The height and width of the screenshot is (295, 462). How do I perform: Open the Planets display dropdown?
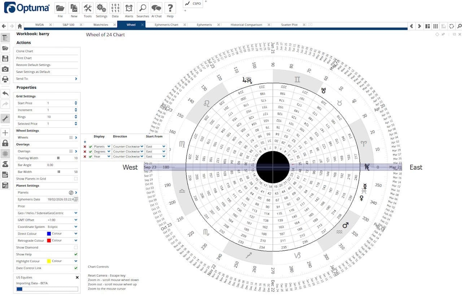click(102, 146)
